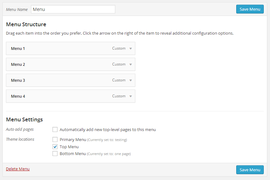The height and width of the screenshot is (180, 270).
Task: Click the Menu 4 item title
Action: click(x=18, y=96)
